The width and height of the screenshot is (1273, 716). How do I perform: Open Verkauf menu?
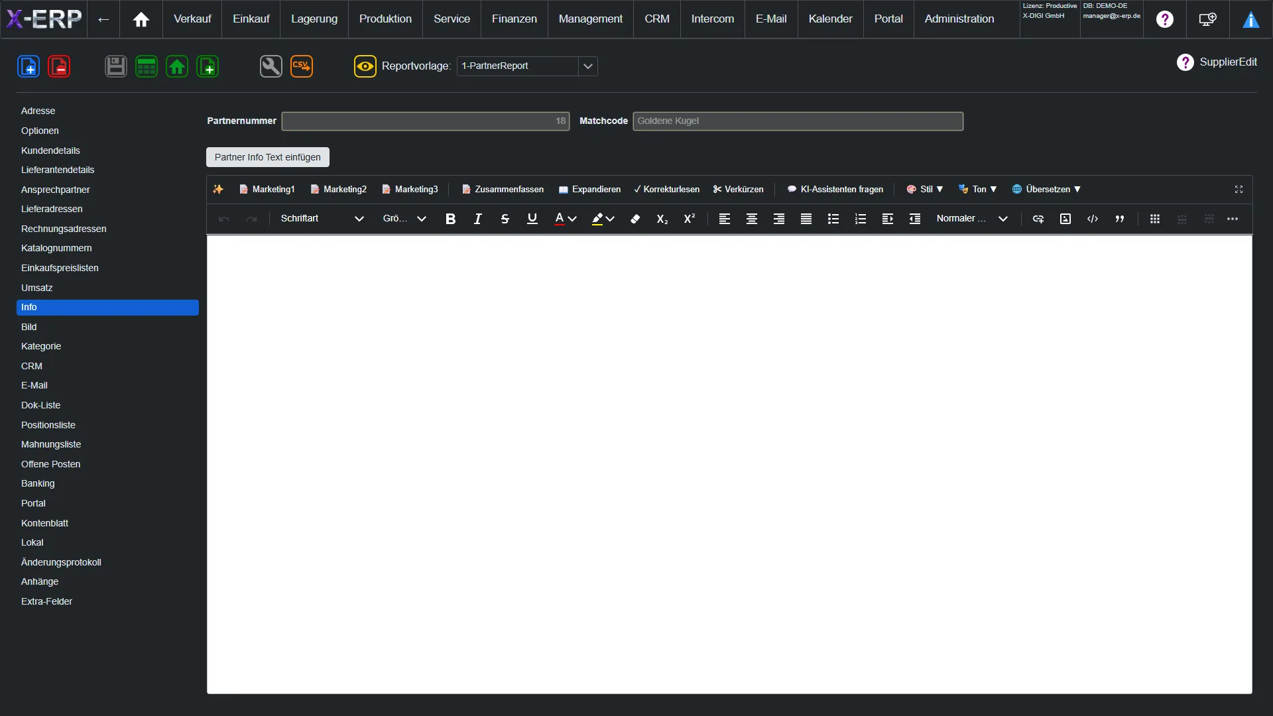click(x=192, y=19)
